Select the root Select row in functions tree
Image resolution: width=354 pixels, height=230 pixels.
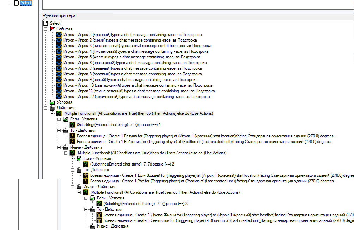pos(55,23)
